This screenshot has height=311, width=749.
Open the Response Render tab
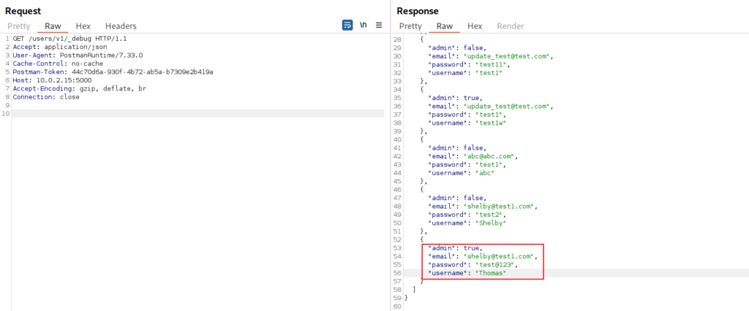(x=511, y=26)
